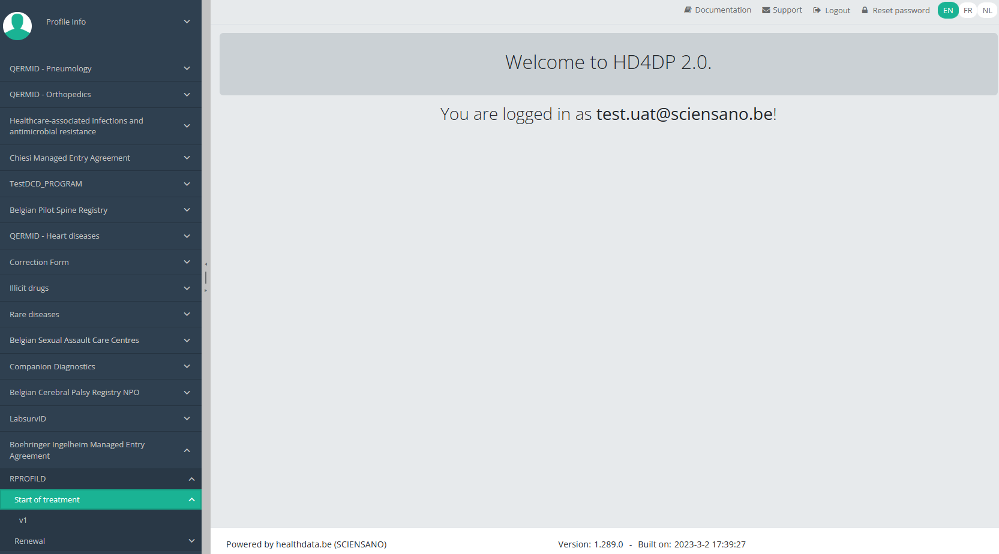Click the sidebar expand right arrow
The width and height of the screenshot is (999, 554).
(x=206, y=291)
